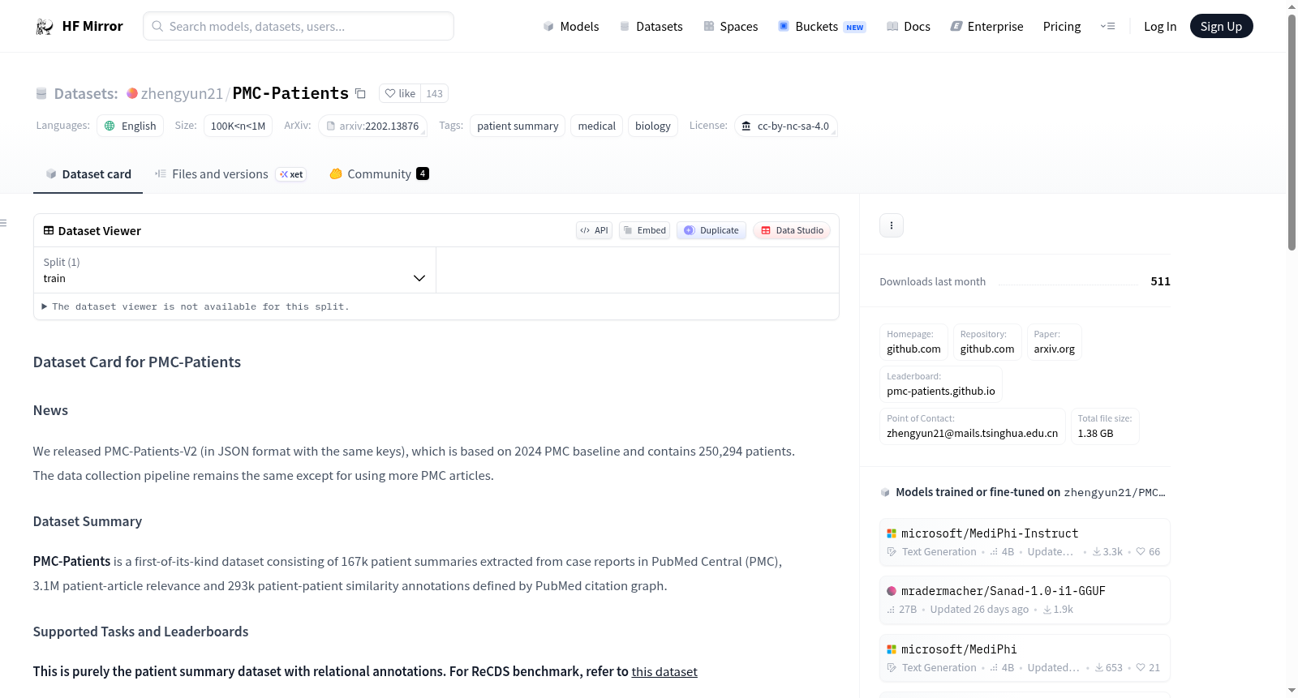Click the arxiv:2202.13876 tag

373,126
